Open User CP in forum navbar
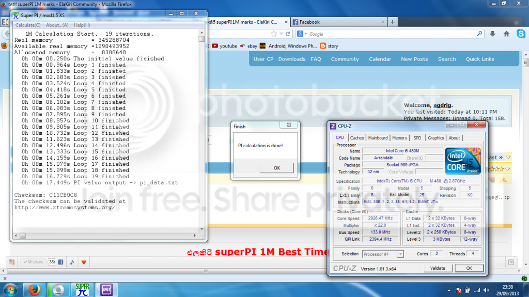 [263, 59]
